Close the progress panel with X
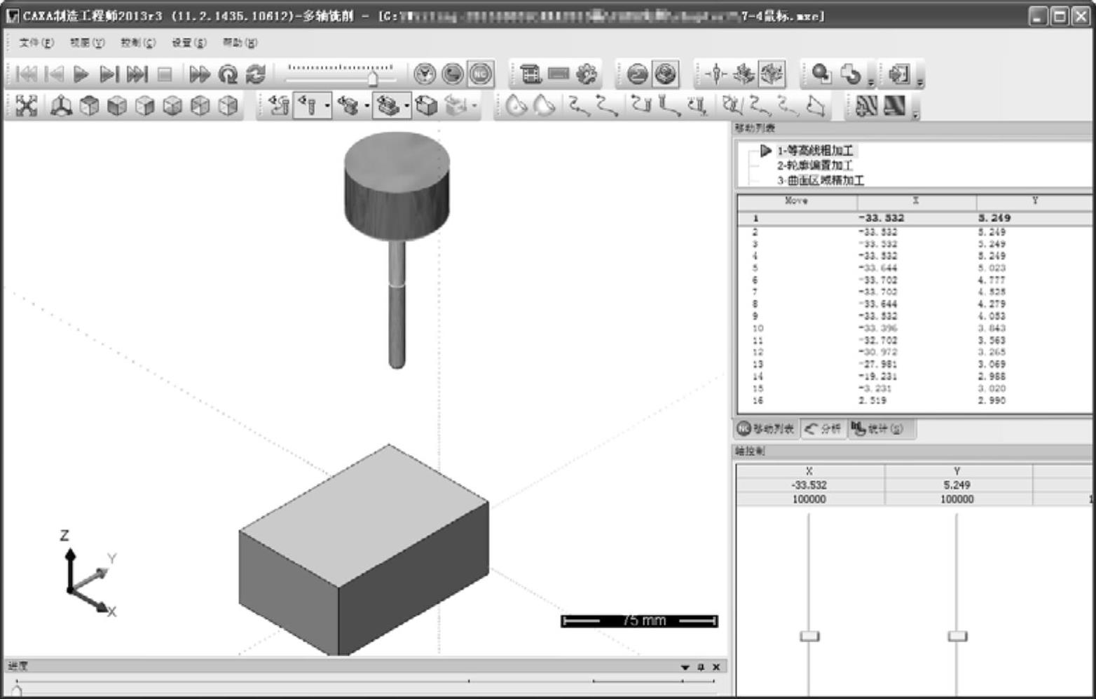Viewport: 1096px width, 699px height. (716, 667)
